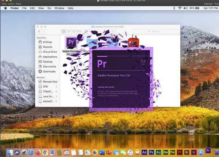Select Adobe Premiere Pro CS6 app file
The width and height of the screenshot is (219, 157).
71,42
